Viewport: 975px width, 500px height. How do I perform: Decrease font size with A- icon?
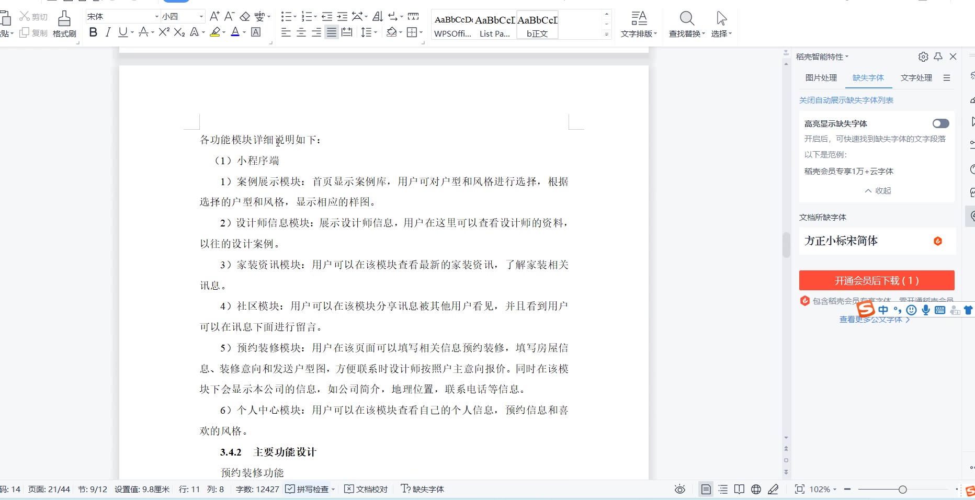pos(230,16)
